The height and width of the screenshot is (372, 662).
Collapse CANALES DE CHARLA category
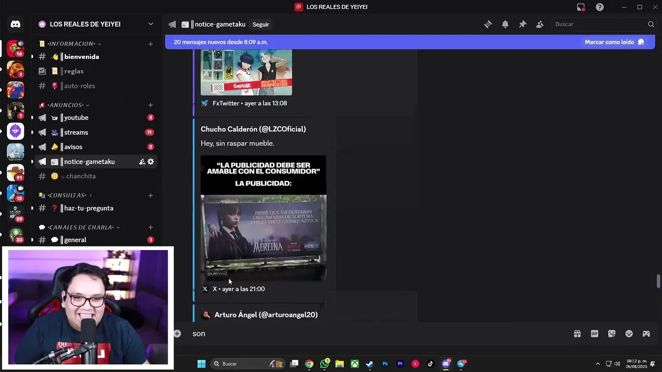pos(79,227)
